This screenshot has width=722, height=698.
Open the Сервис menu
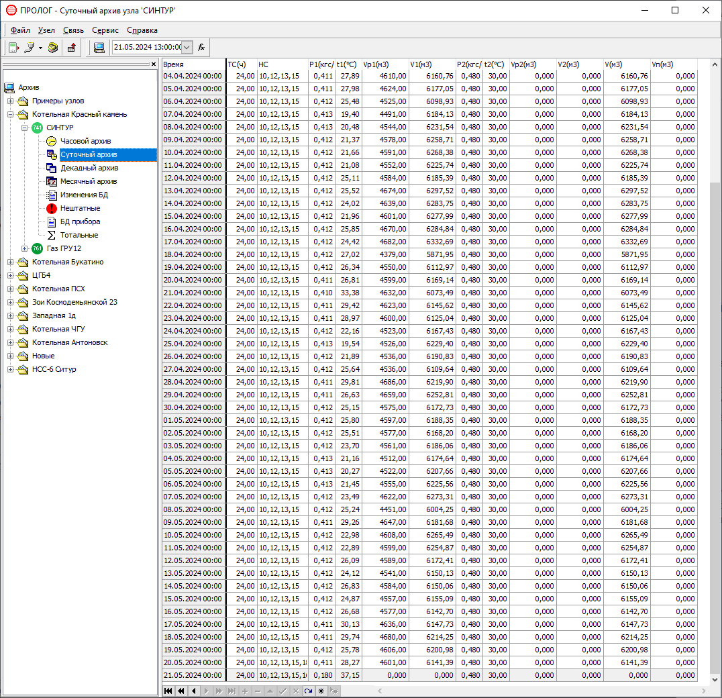(105, 30)
